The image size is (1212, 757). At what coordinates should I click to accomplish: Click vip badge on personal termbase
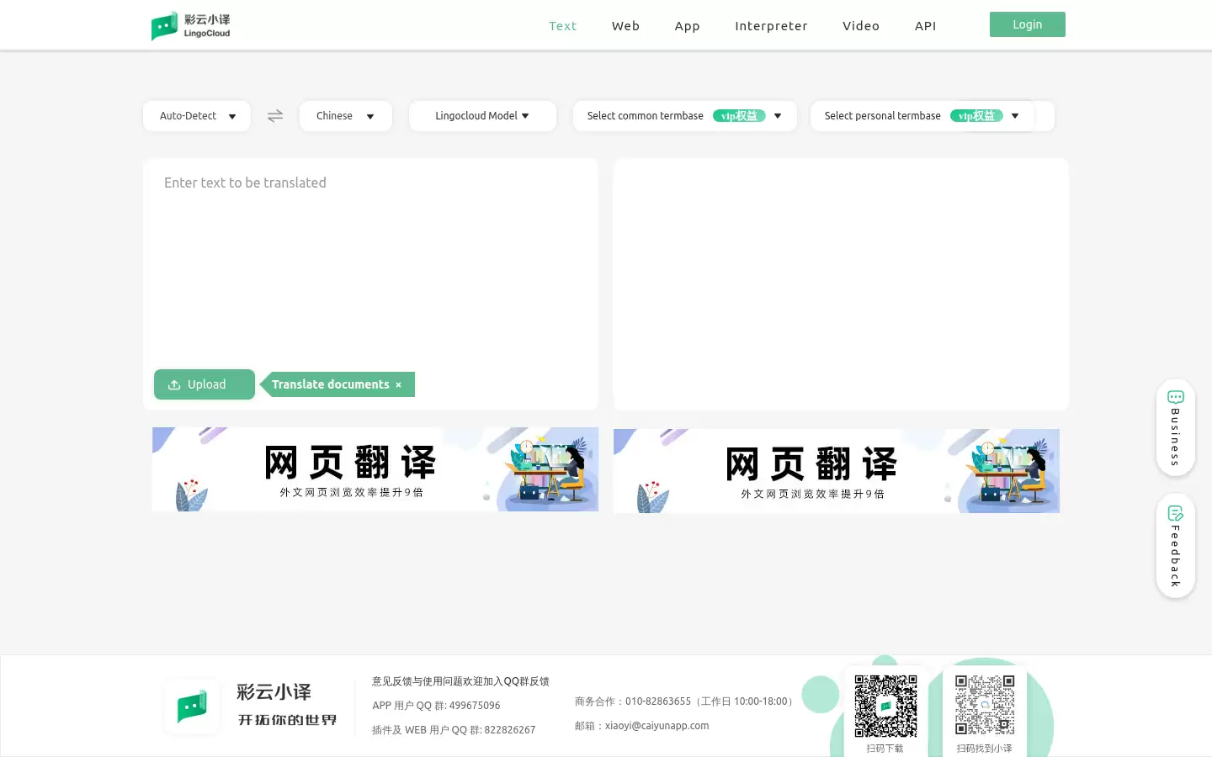[976, 116]
